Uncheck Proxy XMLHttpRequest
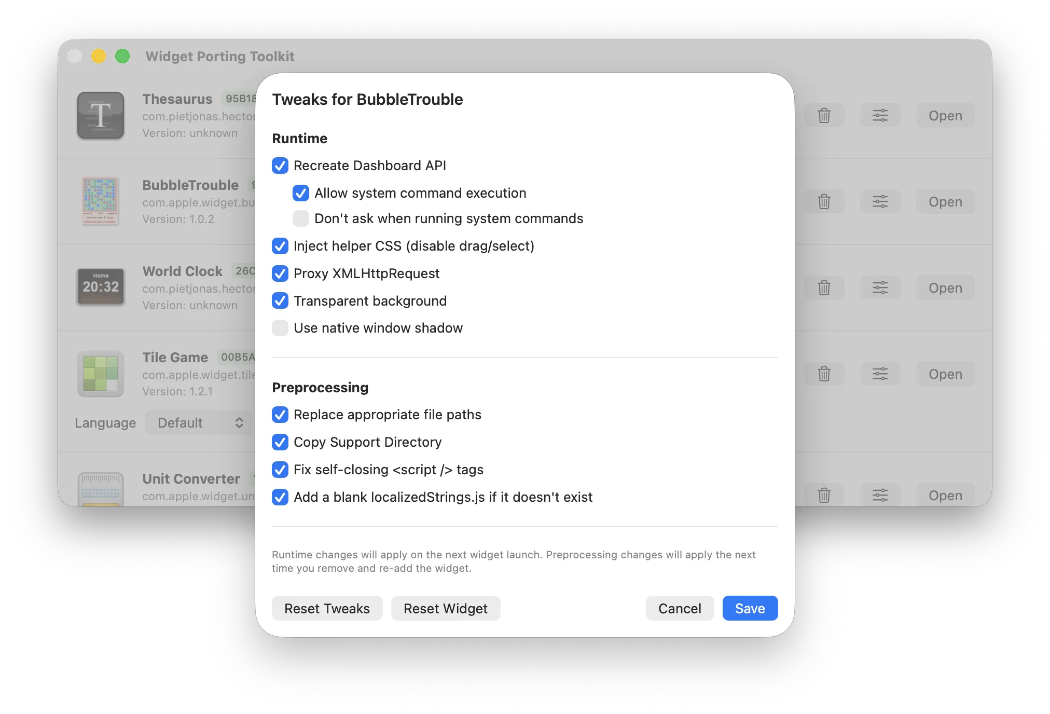 coord(280,273)
